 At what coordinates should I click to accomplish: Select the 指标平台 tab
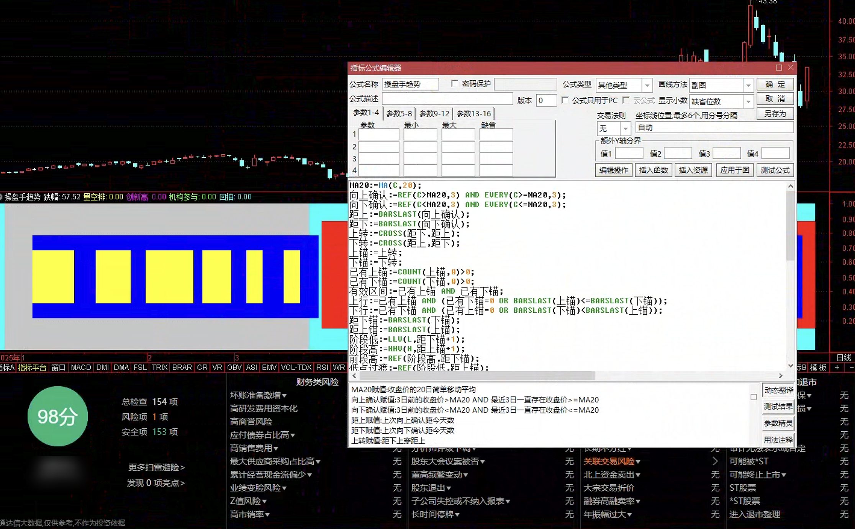click(32, 367)
